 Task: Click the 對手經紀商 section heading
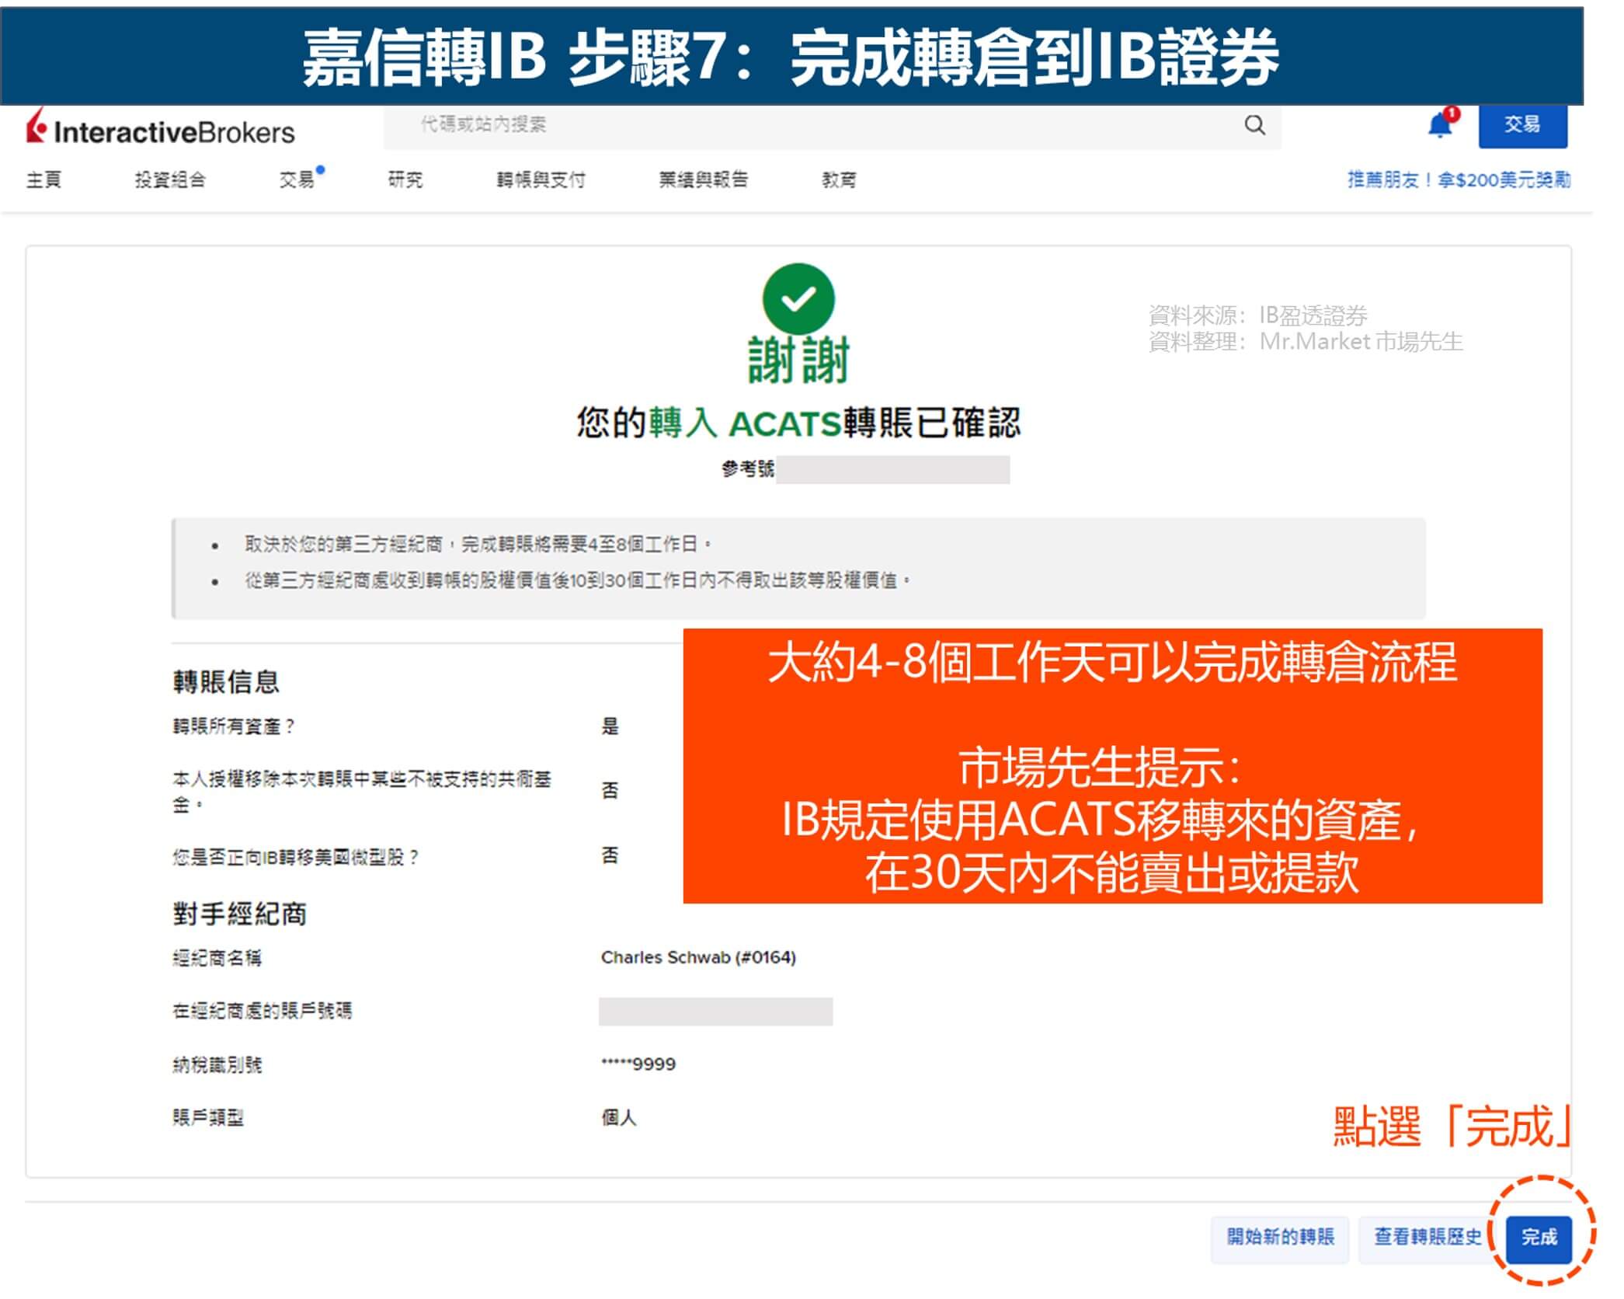(x=239, y=914)
